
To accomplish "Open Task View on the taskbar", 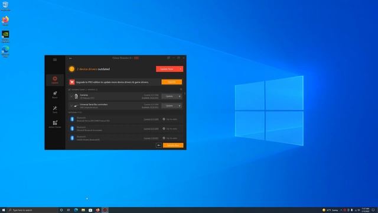I will (x=69, y=210).
